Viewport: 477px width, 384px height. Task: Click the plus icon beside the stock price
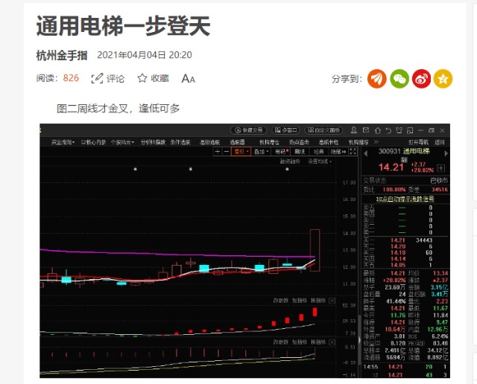pyautogui.click(x=442, y=168)
